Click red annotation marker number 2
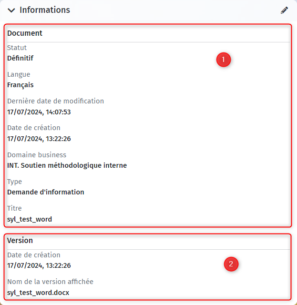The height and width of the screenshot is (305, 297). point(231,264)
